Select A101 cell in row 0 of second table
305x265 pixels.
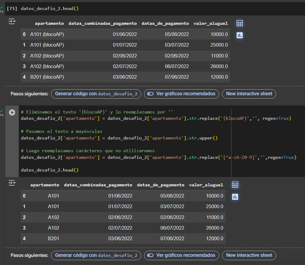pyautogui.click(x=53, y=196)
